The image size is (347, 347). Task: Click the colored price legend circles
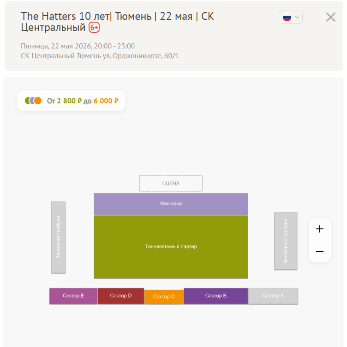coord(33,101)
